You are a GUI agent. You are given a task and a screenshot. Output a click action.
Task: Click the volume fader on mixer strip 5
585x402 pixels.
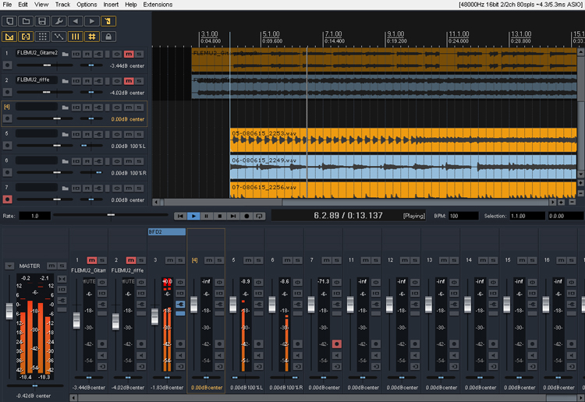pyautogui.click(x=232, y=305)
